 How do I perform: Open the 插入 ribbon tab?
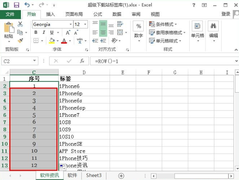(51, 14)
